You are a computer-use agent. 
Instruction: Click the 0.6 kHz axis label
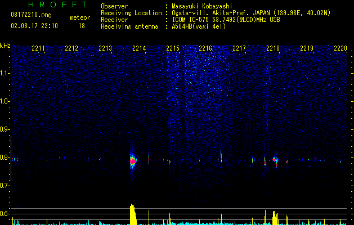point(4,214)
